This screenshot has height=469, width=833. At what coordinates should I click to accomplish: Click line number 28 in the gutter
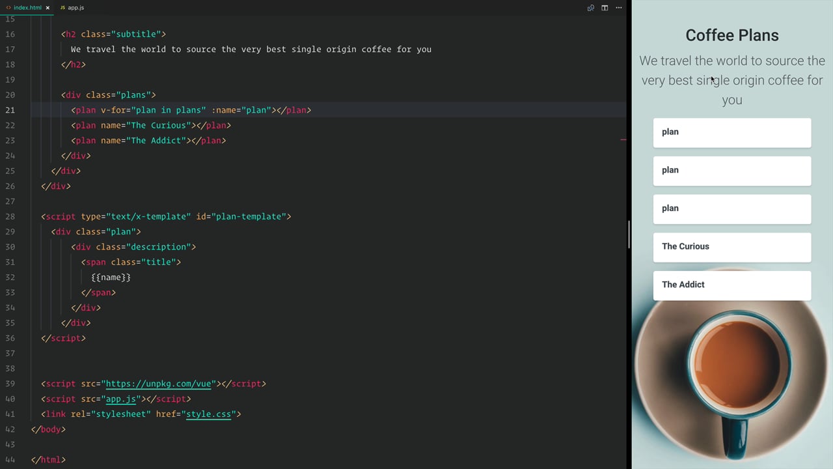(10, 216)
